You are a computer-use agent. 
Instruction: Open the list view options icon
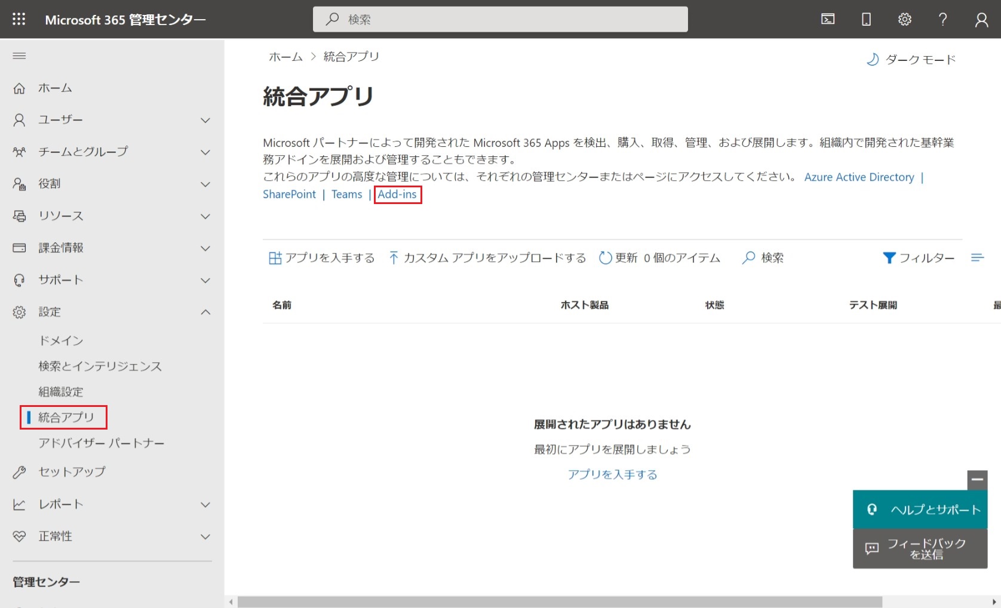(977, 258)
